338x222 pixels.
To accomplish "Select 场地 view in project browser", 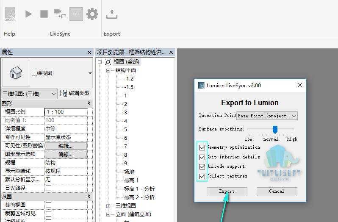I will (129, 172).
